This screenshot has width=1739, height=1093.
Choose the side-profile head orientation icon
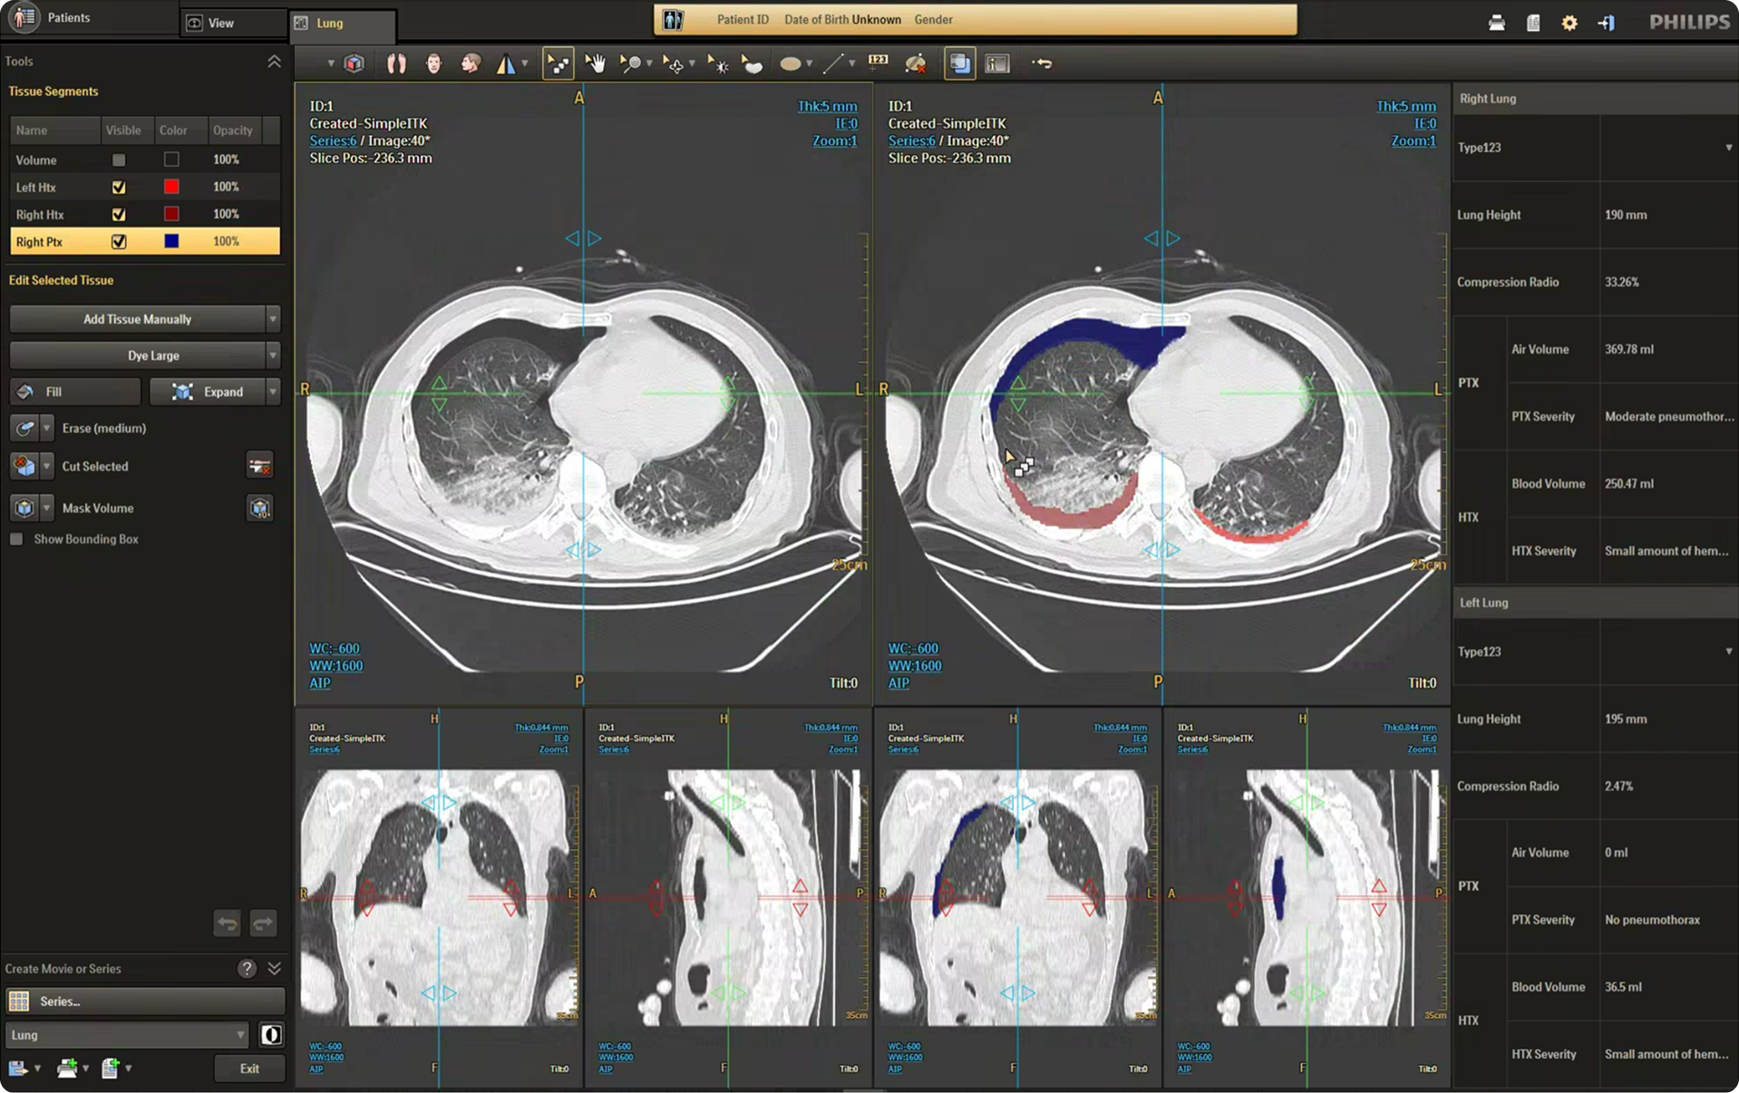coord(470,63)
